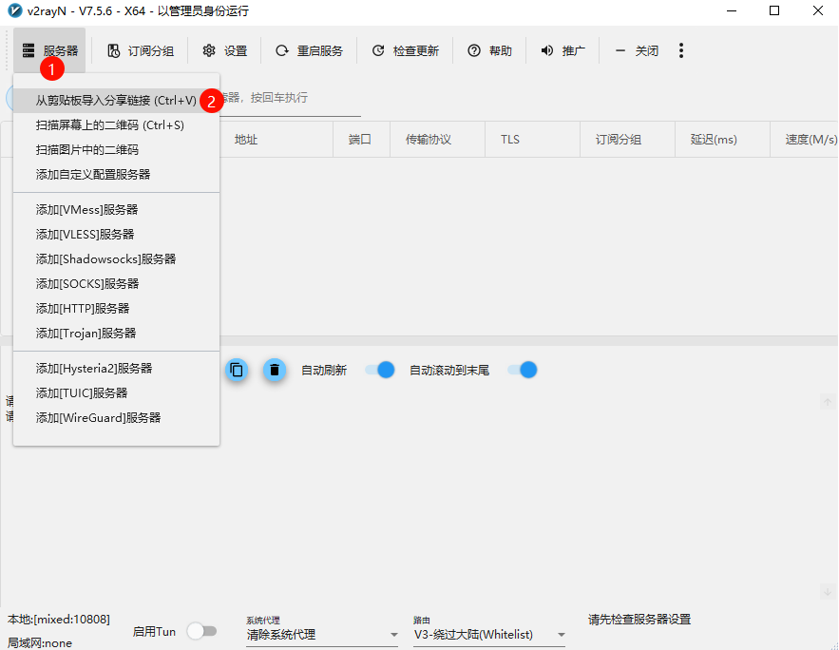Disable auto scroll to end switch
Image resolution: width=839 pixels, height=650 pixels.
click(523, 370)
